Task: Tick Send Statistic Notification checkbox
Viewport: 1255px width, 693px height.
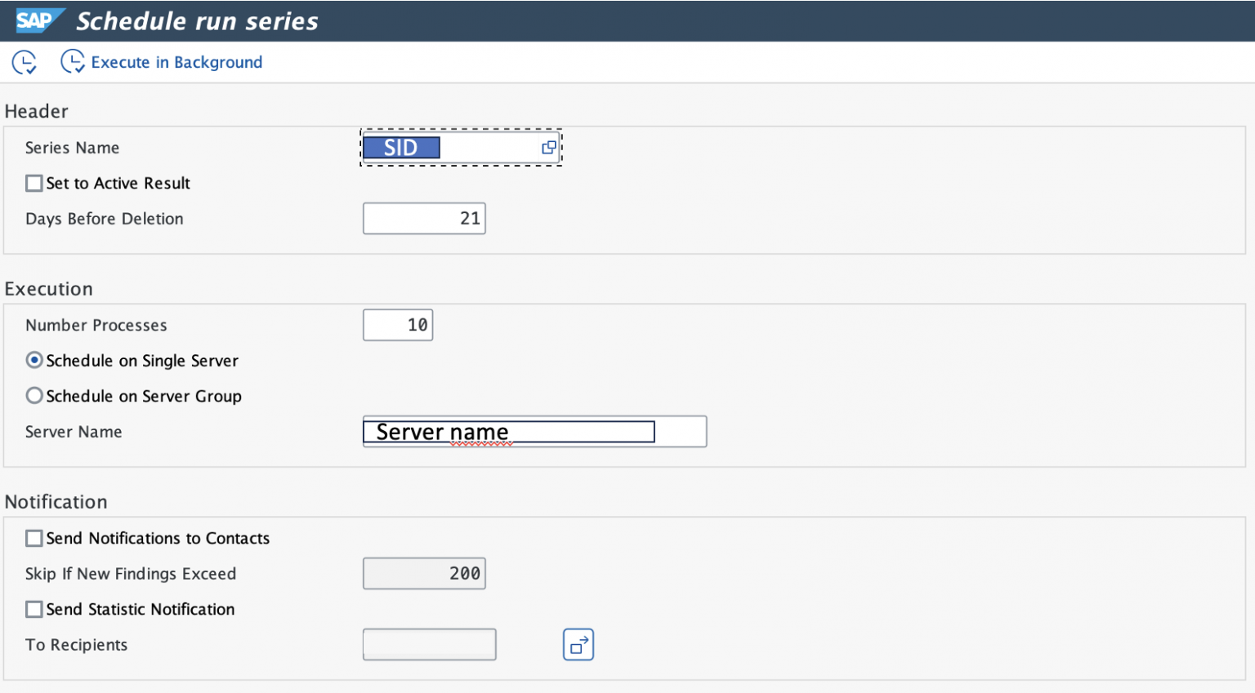Action: [34, 610]
